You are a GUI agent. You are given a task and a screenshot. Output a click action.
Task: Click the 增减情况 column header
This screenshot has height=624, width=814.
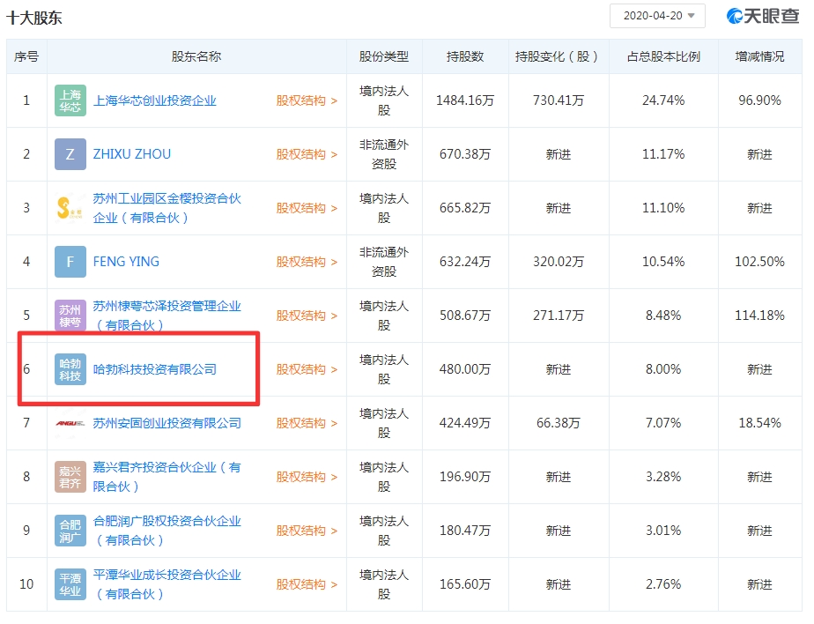(760, 56)
